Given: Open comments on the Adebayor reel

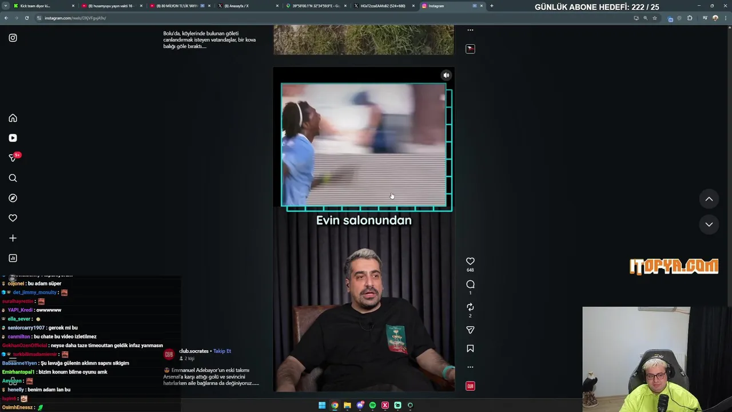Looking at the screenshot, I should (x=470, y=284).
